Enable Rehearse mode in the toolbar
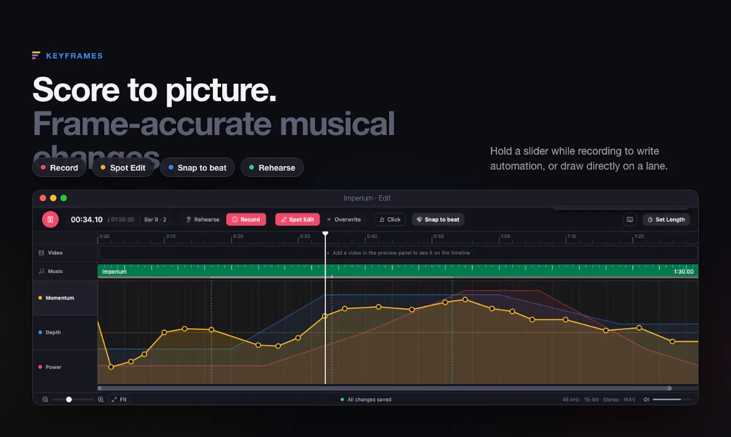Viewport: 731px width, 437px height. [x=202, y=220]
